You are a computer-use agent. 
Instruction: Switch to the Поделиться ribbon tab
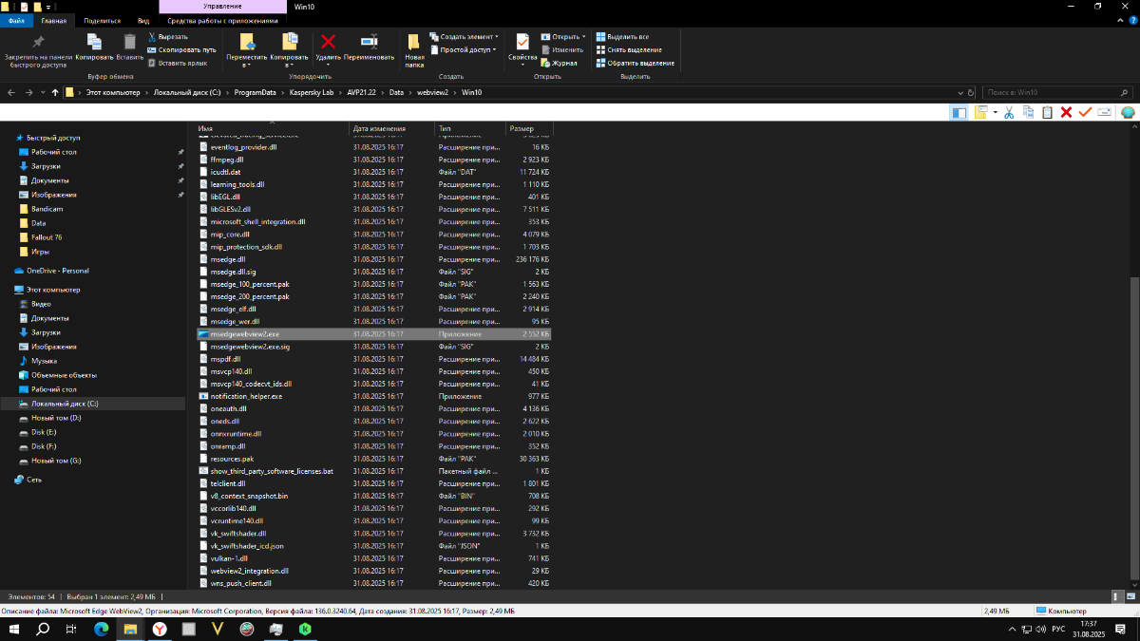pyautogui.click(x=102, y=20)
